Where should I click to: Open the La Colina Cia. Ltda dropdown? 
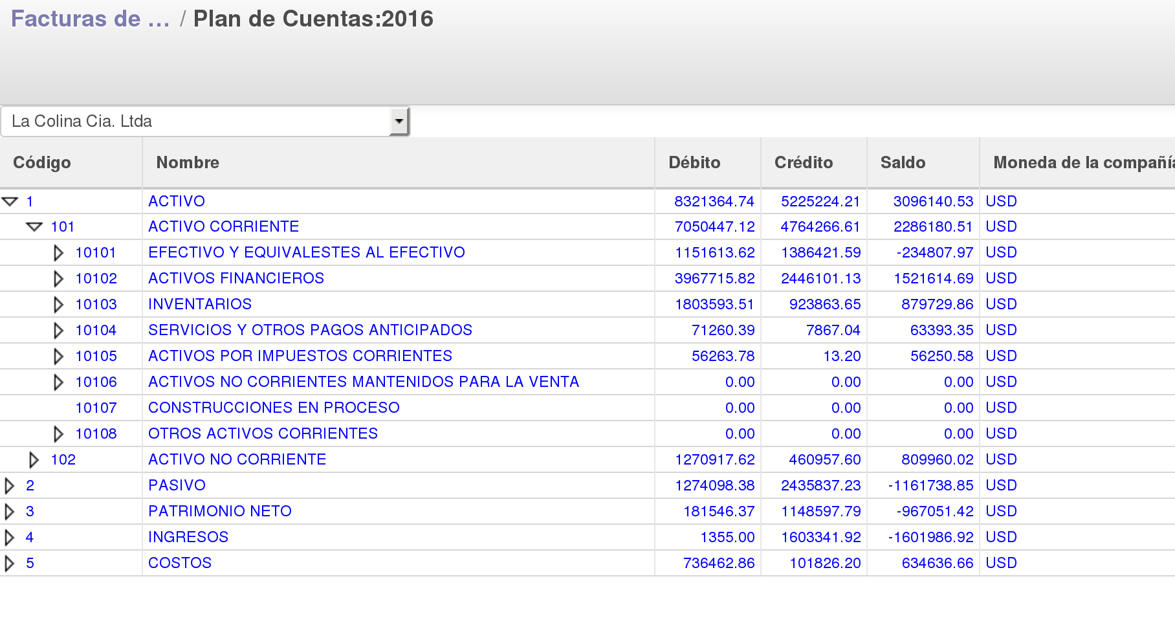205,121
